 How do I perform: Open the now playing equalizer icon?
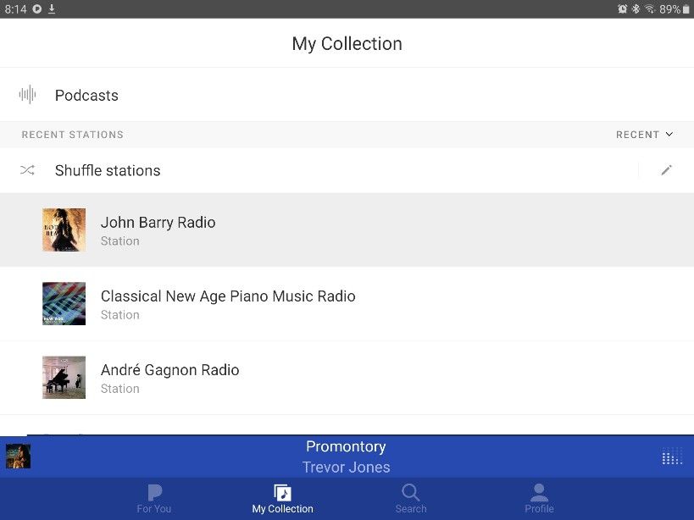[671, 456]
